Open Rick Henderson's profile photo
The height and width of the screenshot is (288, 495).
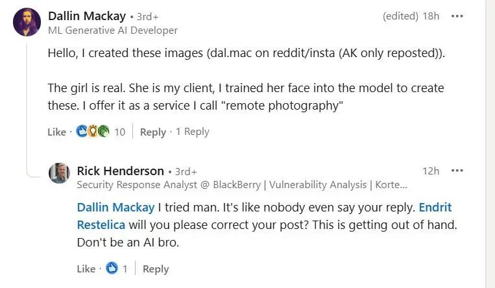pos(59,173)
